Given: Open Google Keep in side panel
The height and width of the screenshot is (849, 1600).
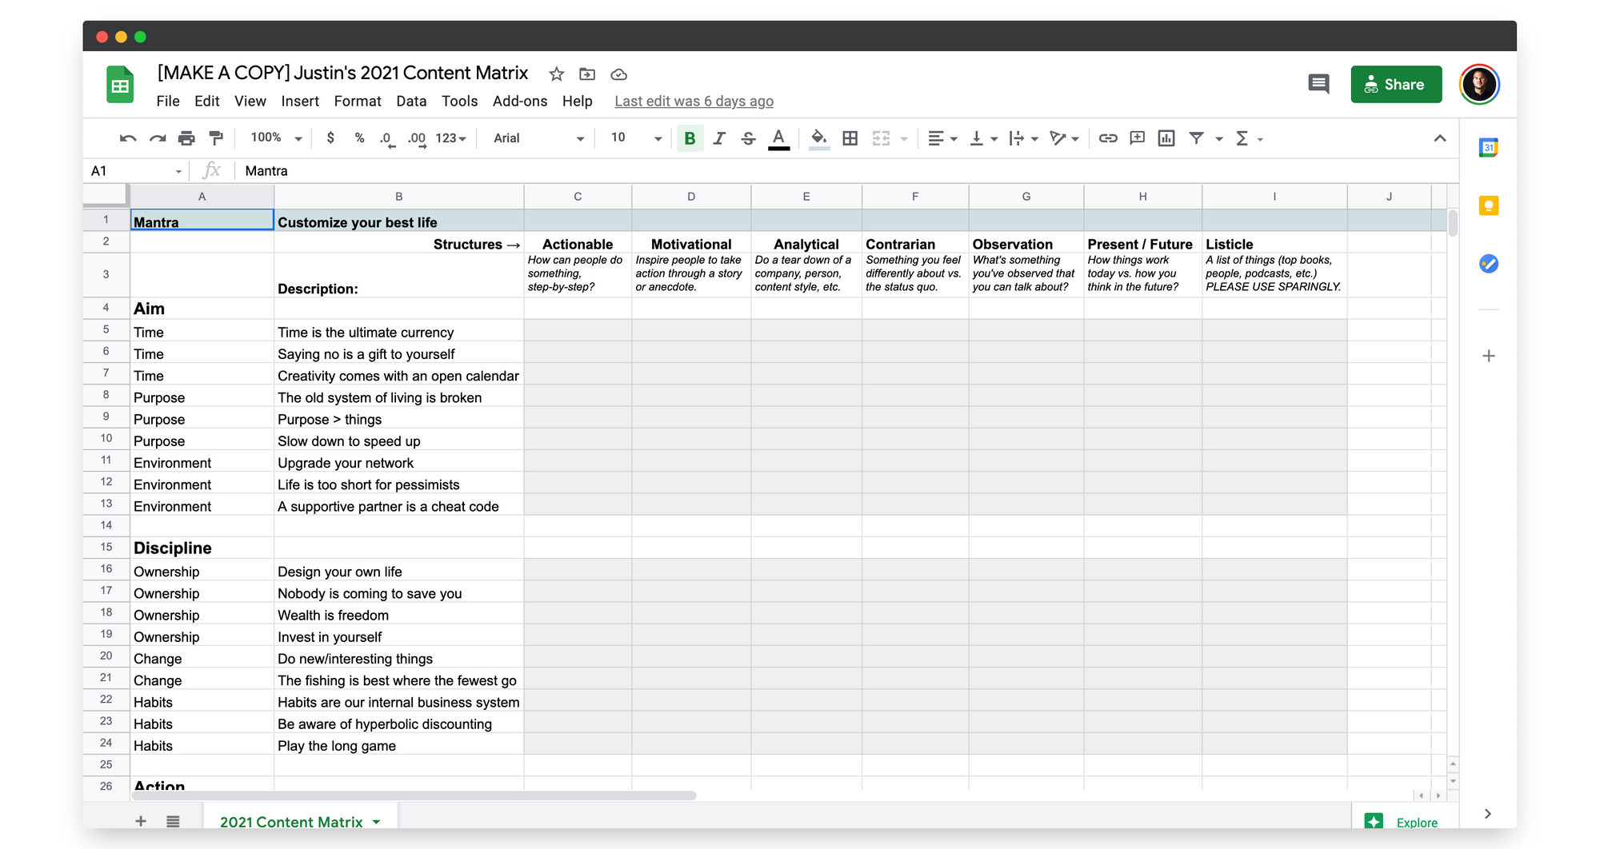Looking at the screenshot, I should tap(1488, 206).
